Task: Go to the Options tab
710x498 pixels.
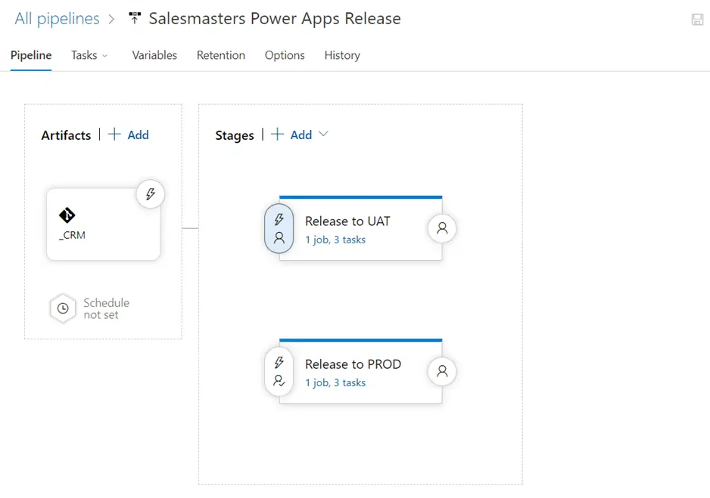Action: coord(285,55)
